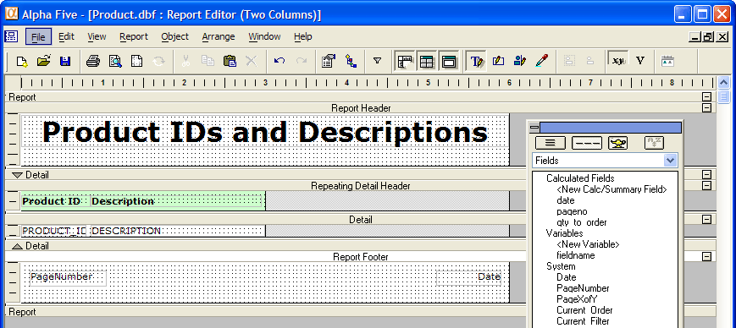736x328 pixels.
Task: Click the A-Z sort button in Fields panel
Action: 654,144
